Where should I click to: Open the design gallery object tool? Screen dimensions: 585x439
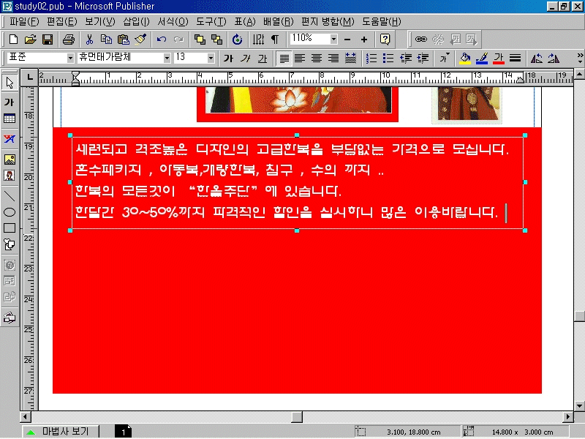(x=10, y=318)
